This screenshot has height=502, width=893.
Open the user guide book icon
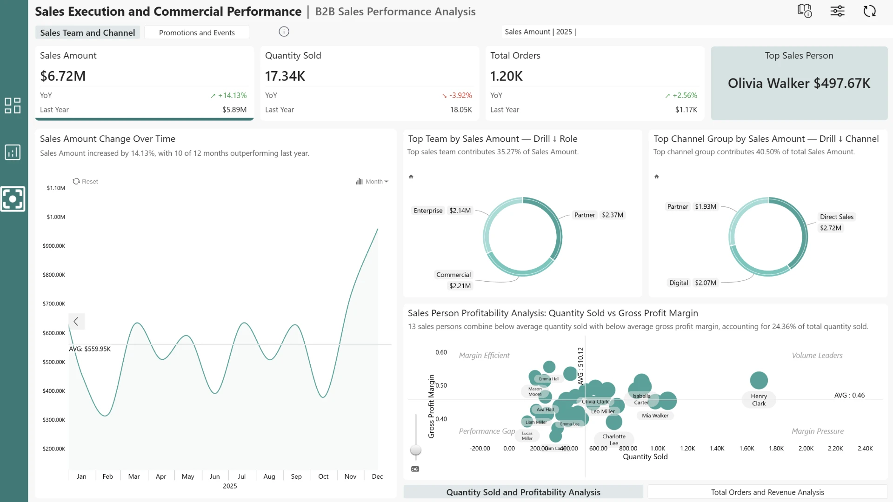tap(805, 11)
